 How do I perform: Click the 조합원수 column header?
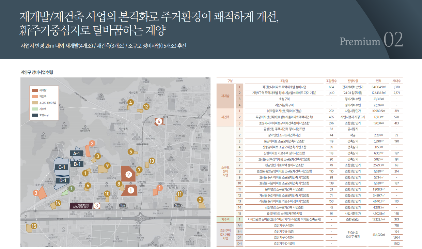tap(331, 81)
